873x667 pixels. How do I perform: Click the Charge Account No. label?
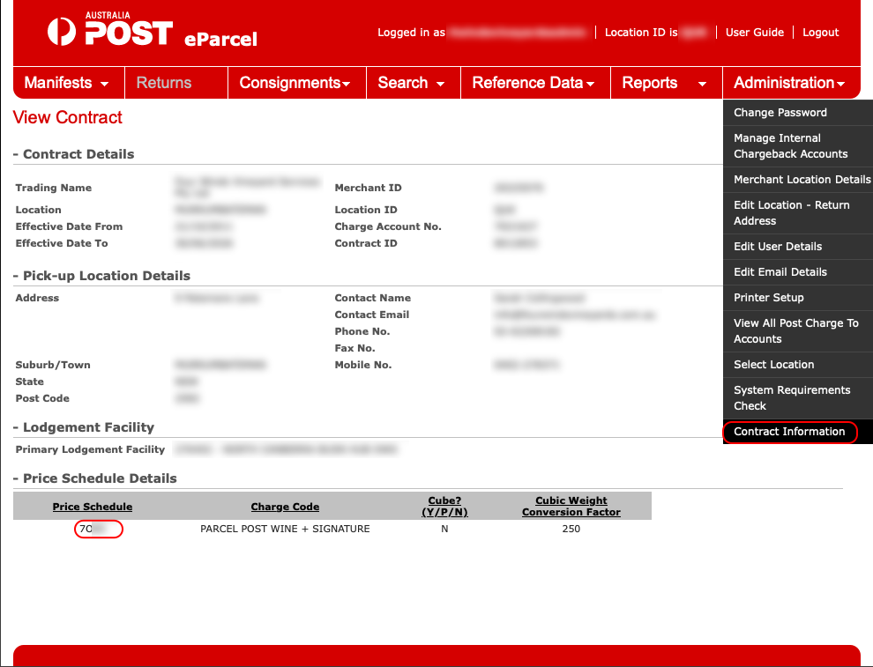388,226
